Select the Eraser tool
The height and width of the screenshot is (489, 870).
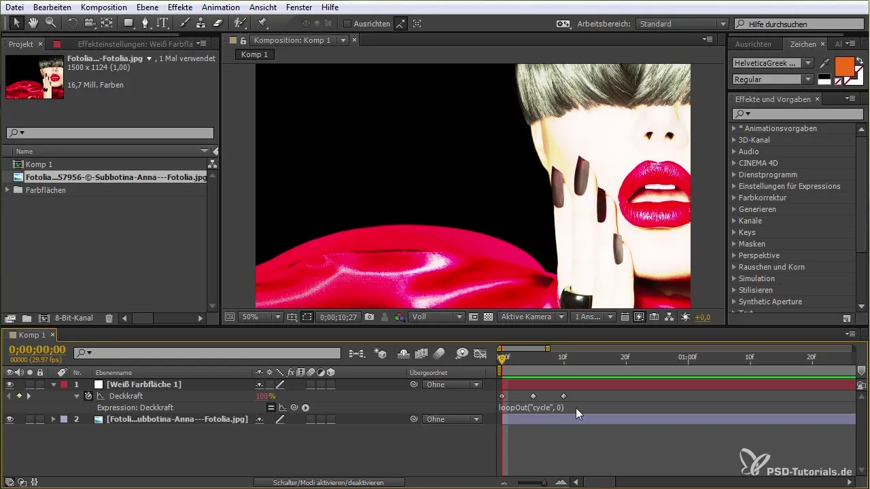(217, 23)
